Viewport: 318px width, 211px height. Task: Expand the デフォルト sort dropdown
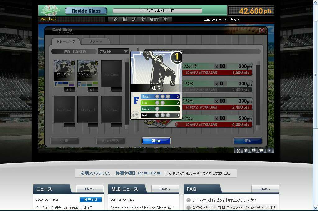[x=113, y=51]
